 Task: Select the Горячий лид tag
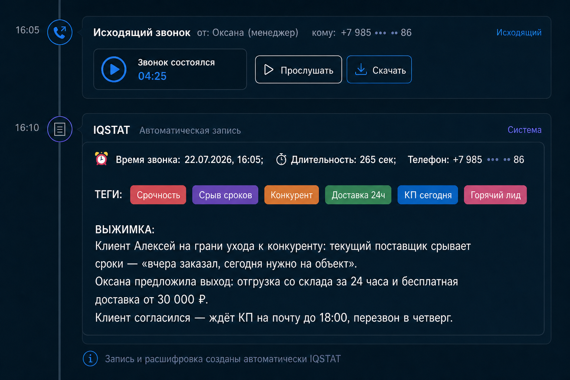click(x=495, y=195)
